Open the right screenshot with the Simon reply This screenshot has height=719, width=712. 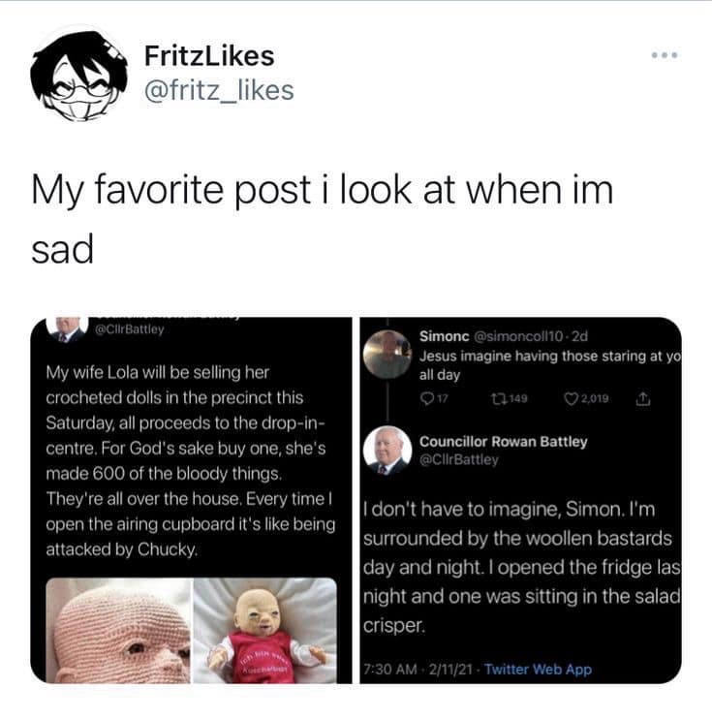520,500
